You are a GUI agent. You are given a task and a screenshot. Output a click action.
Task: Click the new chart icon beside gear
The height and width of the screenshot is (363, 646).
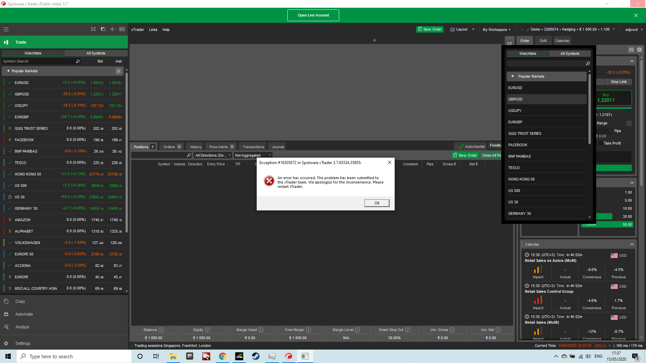[631, 50]
